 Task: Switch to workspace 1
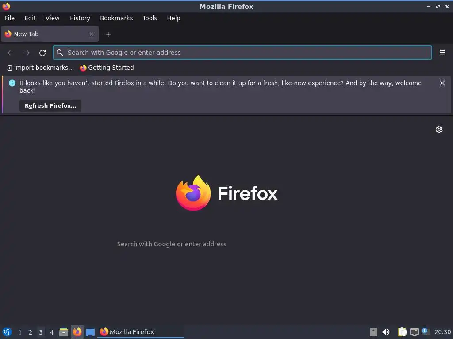(x=19, y=332)
